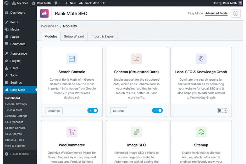Viewport: 246px width, 164px height.
Task: Expand the My Sites menu
Action: pos(20,3)
